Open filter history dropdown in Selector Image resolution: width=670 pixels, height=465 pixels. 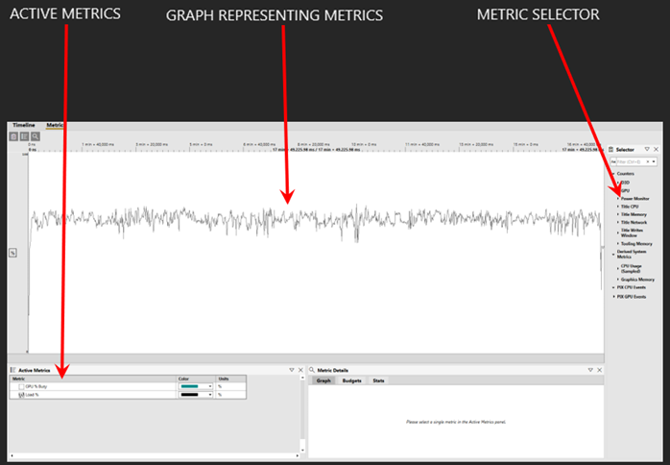pyautogui.click(x=654, y=161)
